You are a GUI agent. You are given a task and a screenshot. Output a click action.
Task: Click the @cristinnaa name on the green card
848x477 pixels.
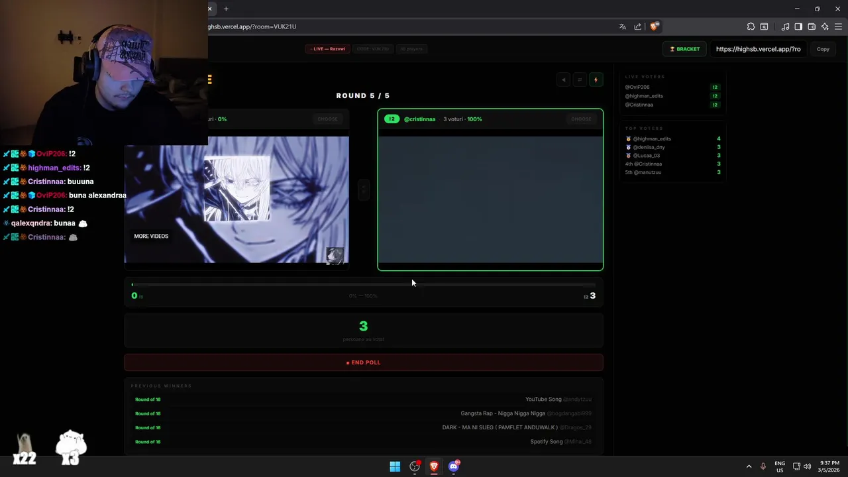pyautogui.click(x=419, y=119)
